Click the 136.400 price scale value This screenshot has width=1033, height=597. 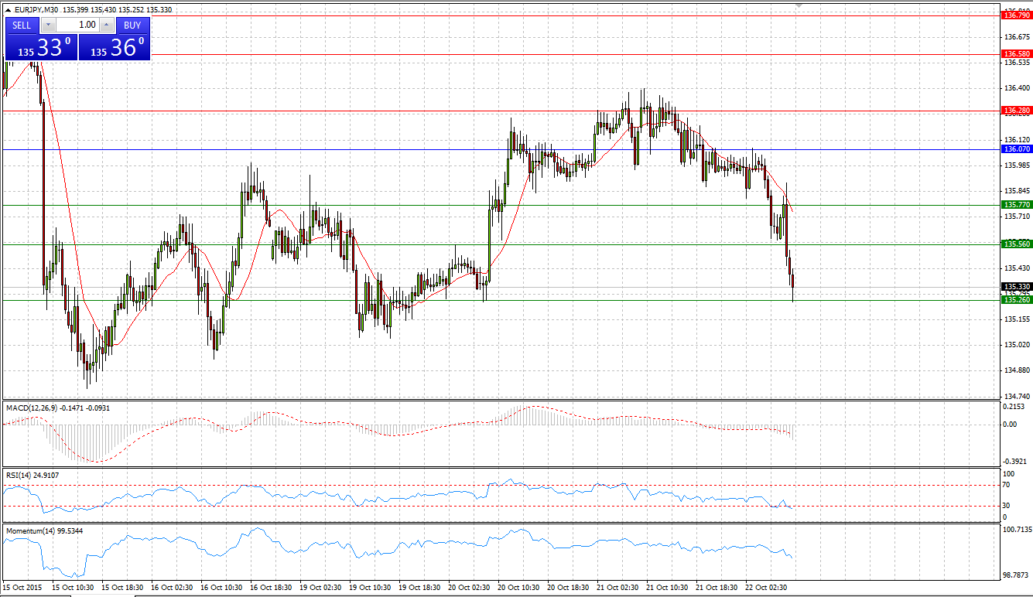(x=1016, y=88)
